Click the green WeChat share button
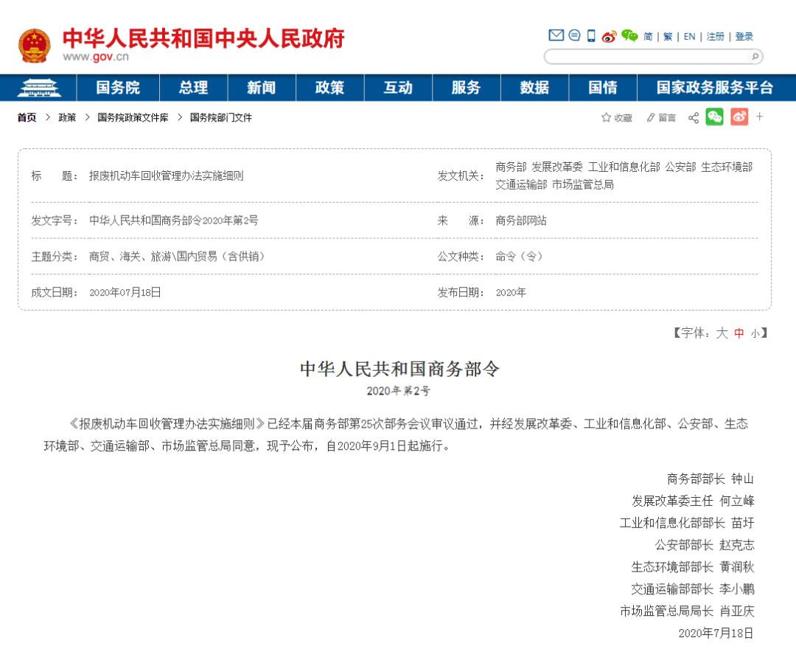796x649 pixels. click(714, 117)
